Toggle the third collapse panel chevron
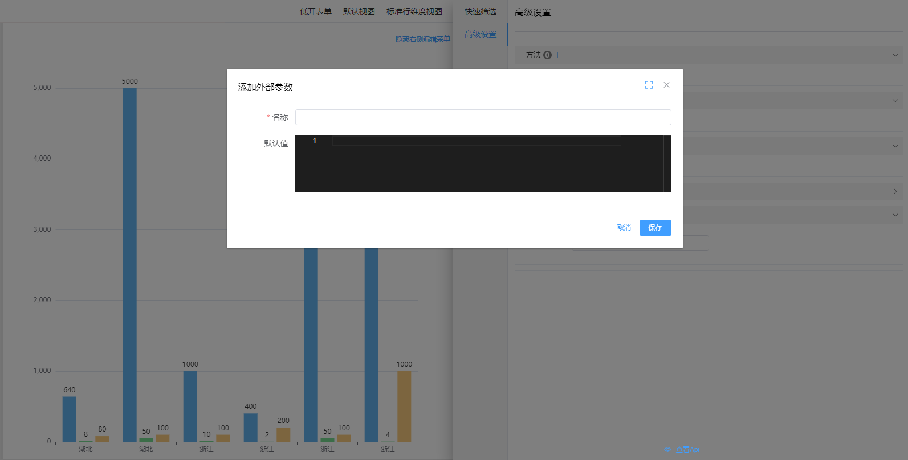 click(x=895, y=146)
